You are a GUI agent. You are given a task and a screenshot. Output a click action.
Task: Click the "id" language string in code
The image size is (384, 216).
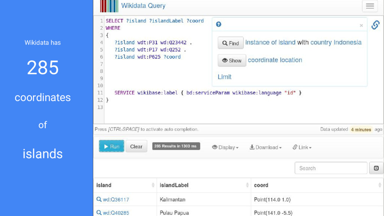click(x=290, y=93)
